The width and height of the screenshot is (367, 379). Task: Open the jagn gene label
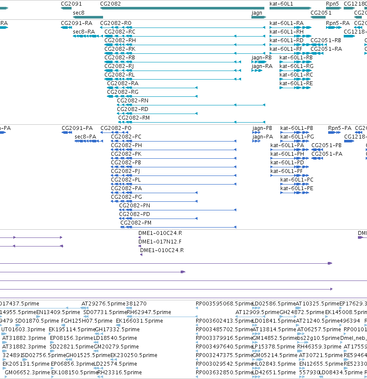coord(257,13)
